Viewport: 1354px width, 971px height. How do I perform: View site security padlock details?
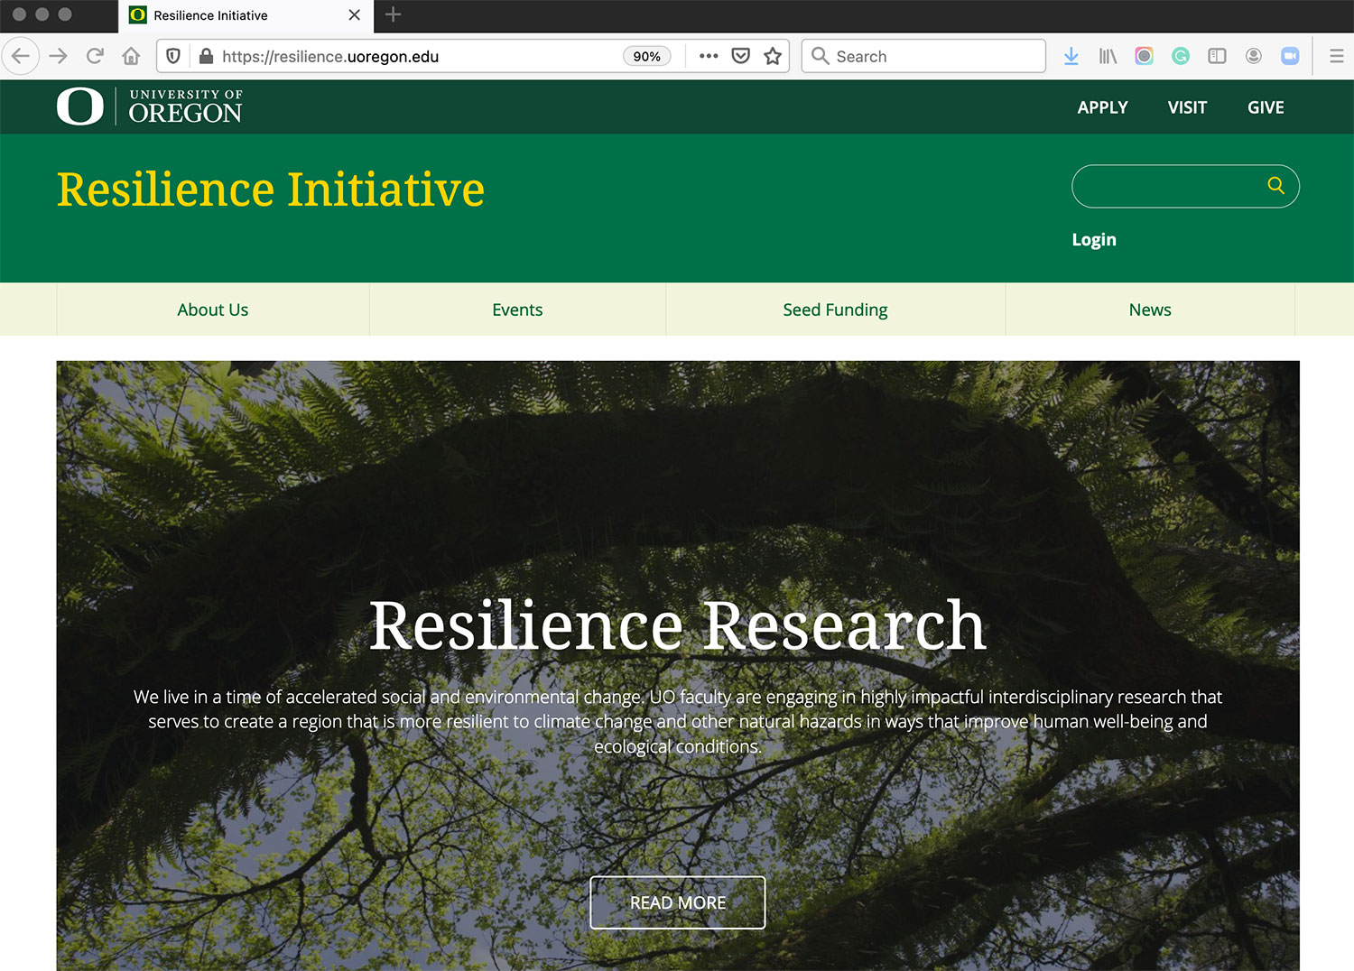tap(206, 56)
